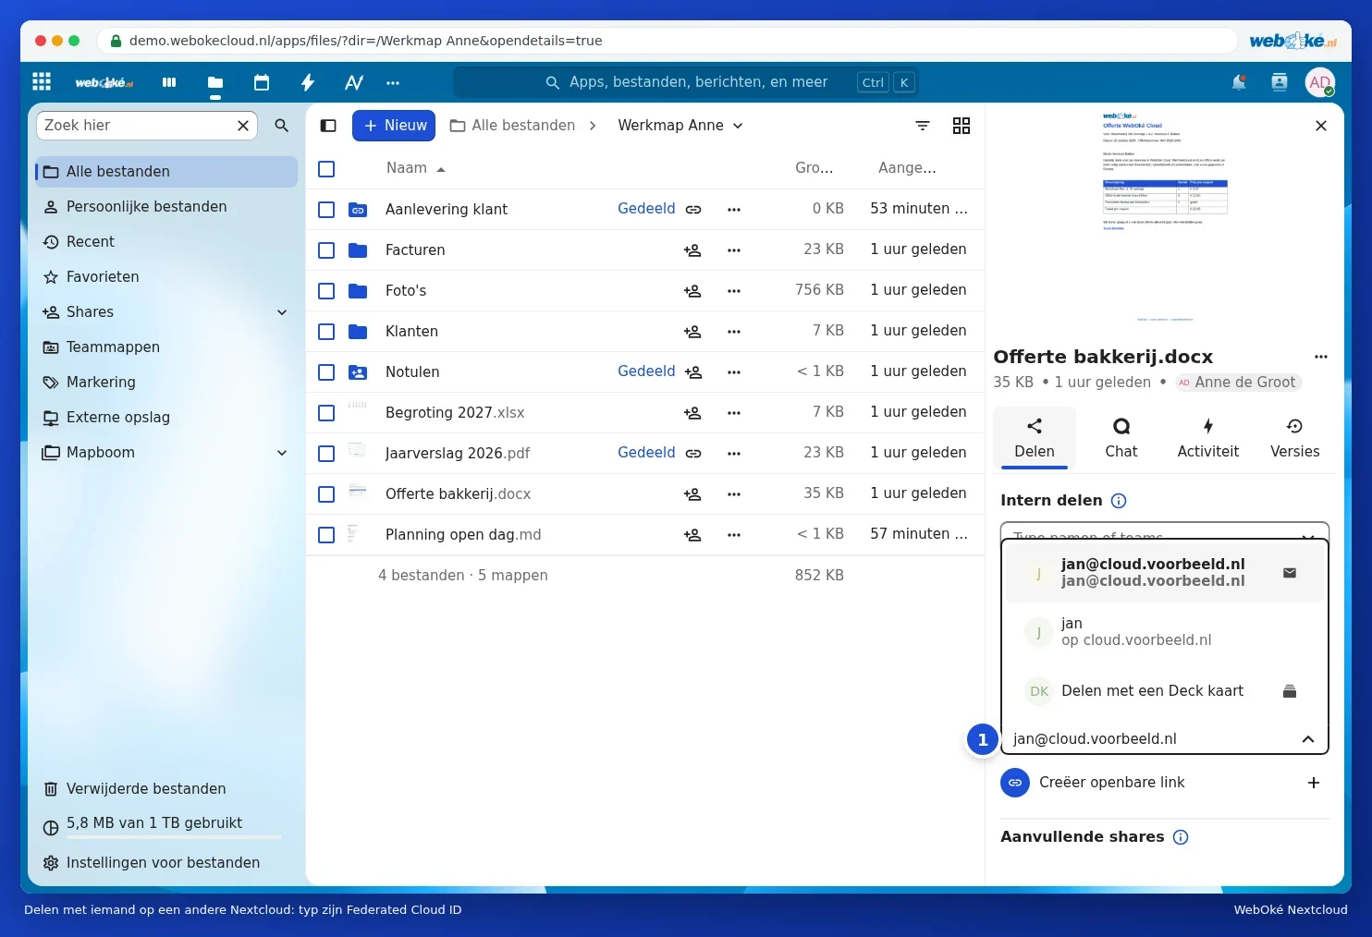Image resolution: width=1372 pixels, height=937 pixels.
Task: Open Teammappen view
Action: point(166,347)
